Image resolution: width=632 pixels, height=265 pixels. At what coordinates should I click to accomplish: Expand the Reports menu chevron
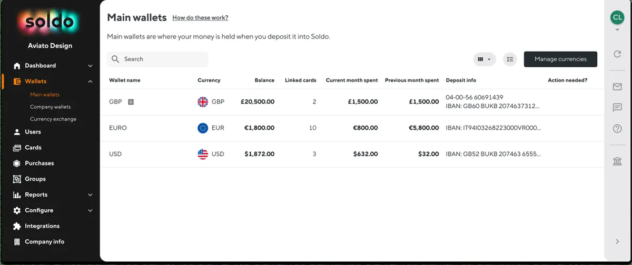pos(90,195)
